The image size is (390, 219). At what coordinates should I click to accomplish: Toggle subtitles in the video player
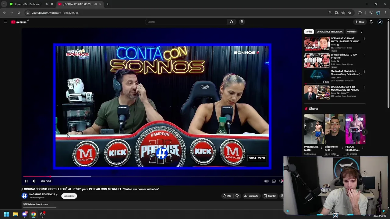[274, 181]
